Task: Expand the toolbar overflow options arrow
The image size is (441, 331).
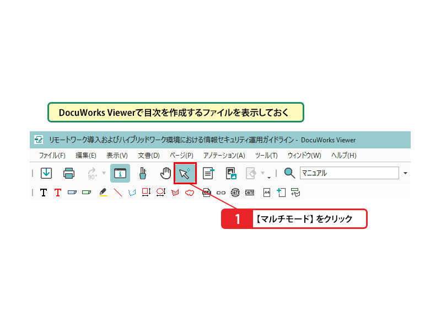Action: coord(269,178)
